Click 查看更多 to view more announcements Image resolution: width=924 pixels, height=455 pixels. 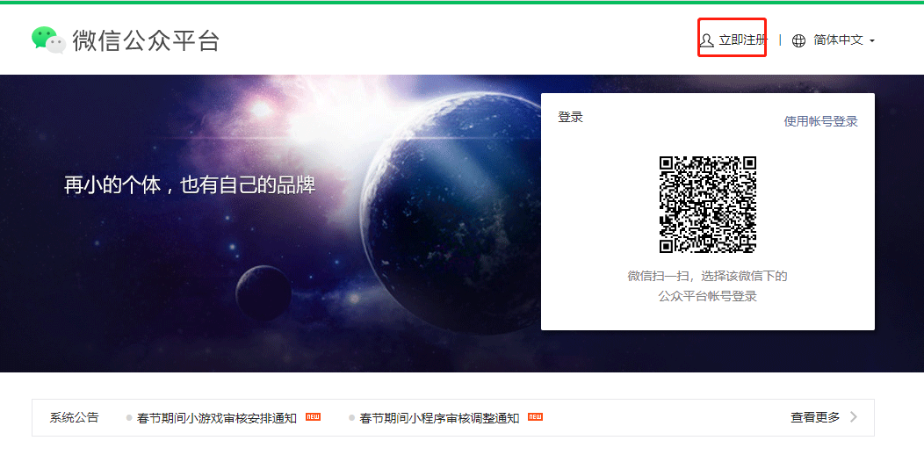tap(815, 417)
